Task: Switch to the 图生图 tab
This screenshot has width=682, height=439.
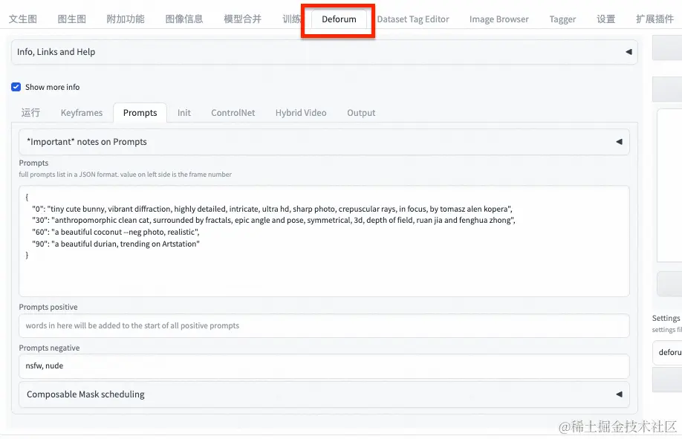Action: tap(72, 19)
